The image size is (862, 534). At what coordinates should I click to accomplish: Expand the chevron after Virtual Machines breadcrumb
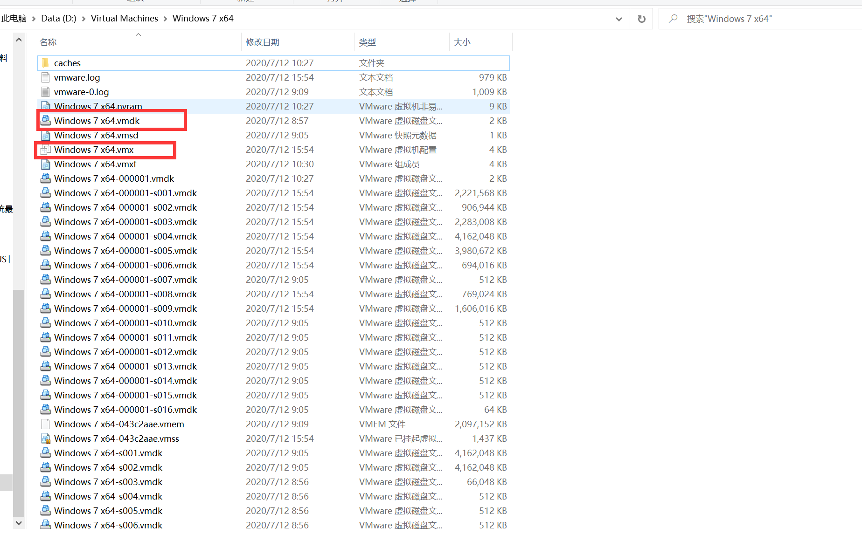click(x=165, y=19)
